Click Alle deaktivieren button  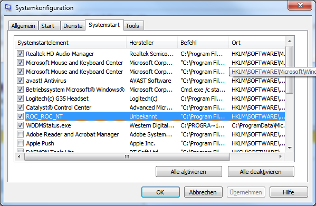(261, 172)
